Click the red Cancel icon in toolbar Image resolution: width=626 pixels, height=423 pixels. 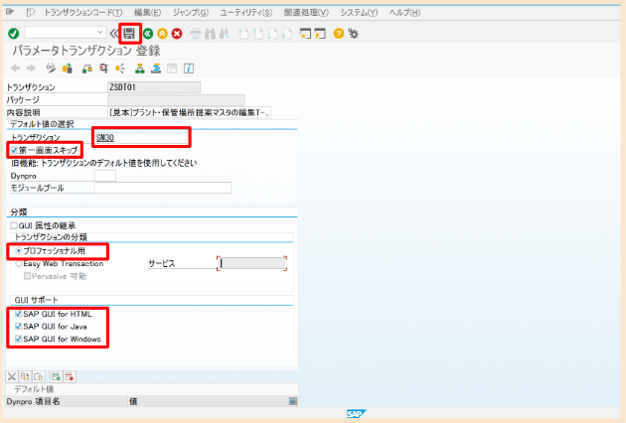(176, 33)
